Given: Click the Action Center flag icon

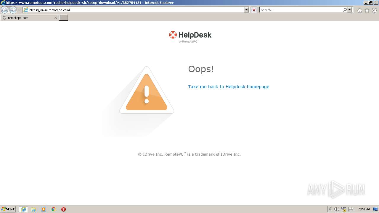Looking at the screenshot, I should [x=351, y=209].
